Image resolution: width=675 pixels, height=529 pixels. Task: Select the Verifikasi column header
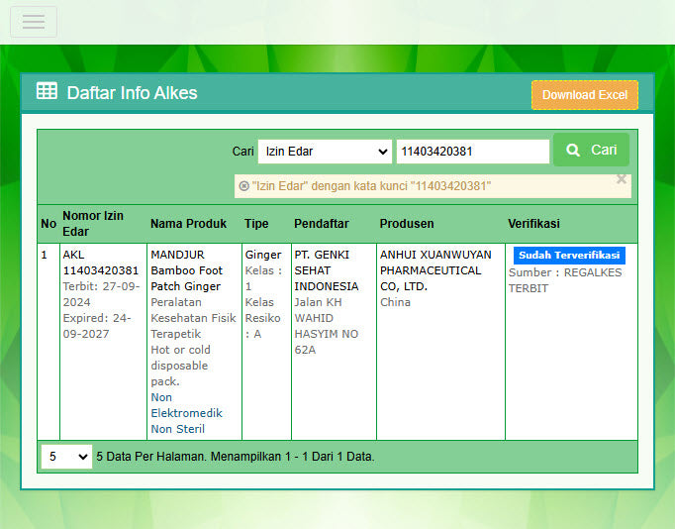533,224
